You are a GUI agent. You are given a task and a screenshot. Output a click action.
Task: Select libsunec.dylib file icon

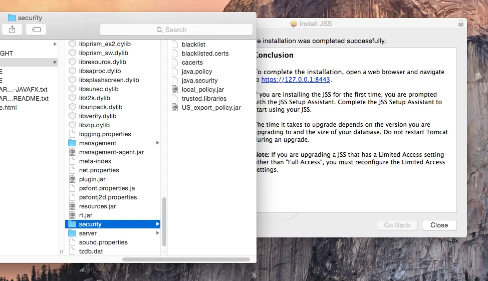pos(72,89)
